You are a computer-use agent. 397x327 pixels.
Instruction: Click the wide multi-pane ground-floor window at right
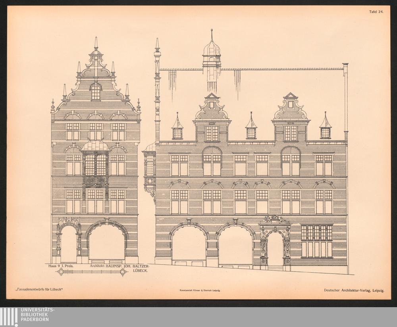(316, 241)
